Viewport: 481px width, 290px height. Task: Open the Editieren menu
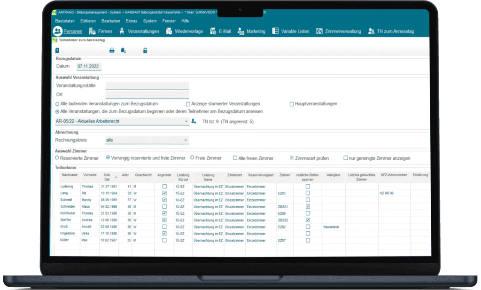point(88,21)
